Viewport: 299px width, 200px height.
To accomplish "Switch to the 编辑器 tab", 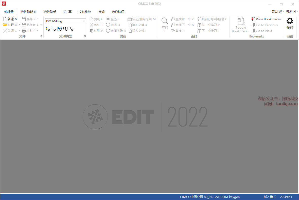I will coord(9,12).
